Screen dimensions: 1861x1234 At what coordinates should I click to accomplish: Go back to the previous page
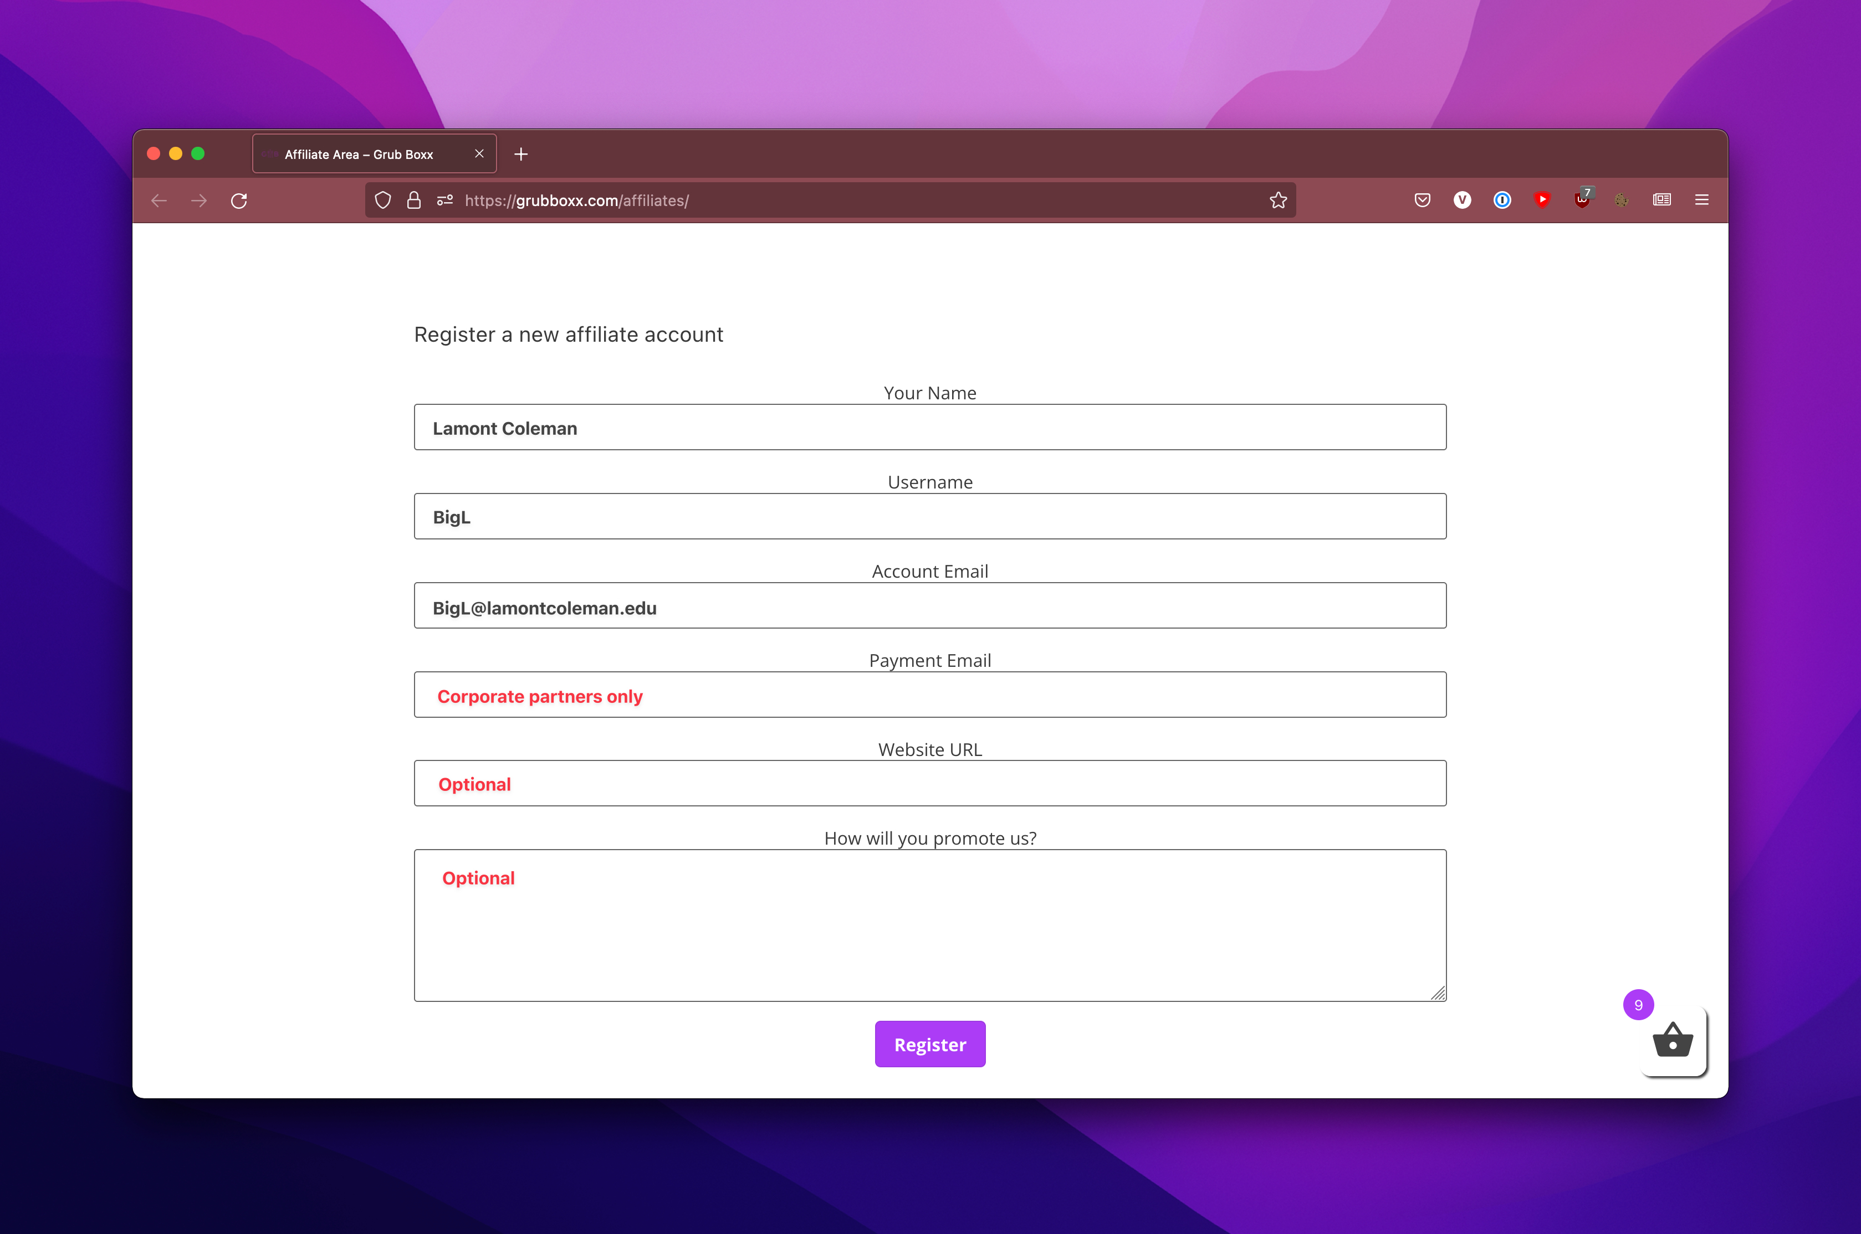click(159, 200)
